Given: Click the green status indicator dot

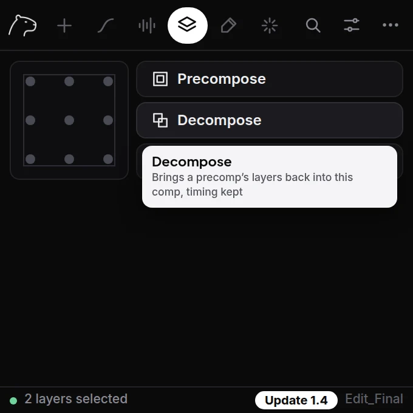Looking at the screenshot, I should click(x=13, y=401).
